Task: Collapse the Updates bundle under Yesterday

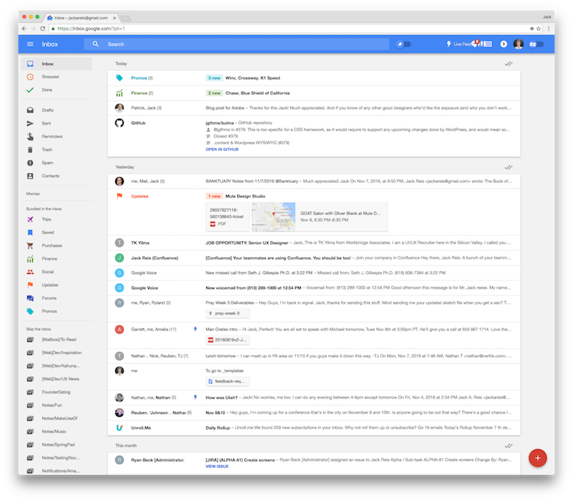Action: point(140,196)
